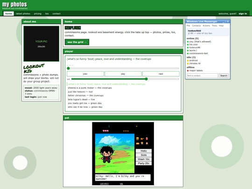Image resolution: width=252 pixels, height=189 pixels.
Task: Click the Wash 10c button
Action: coord(144,159)
